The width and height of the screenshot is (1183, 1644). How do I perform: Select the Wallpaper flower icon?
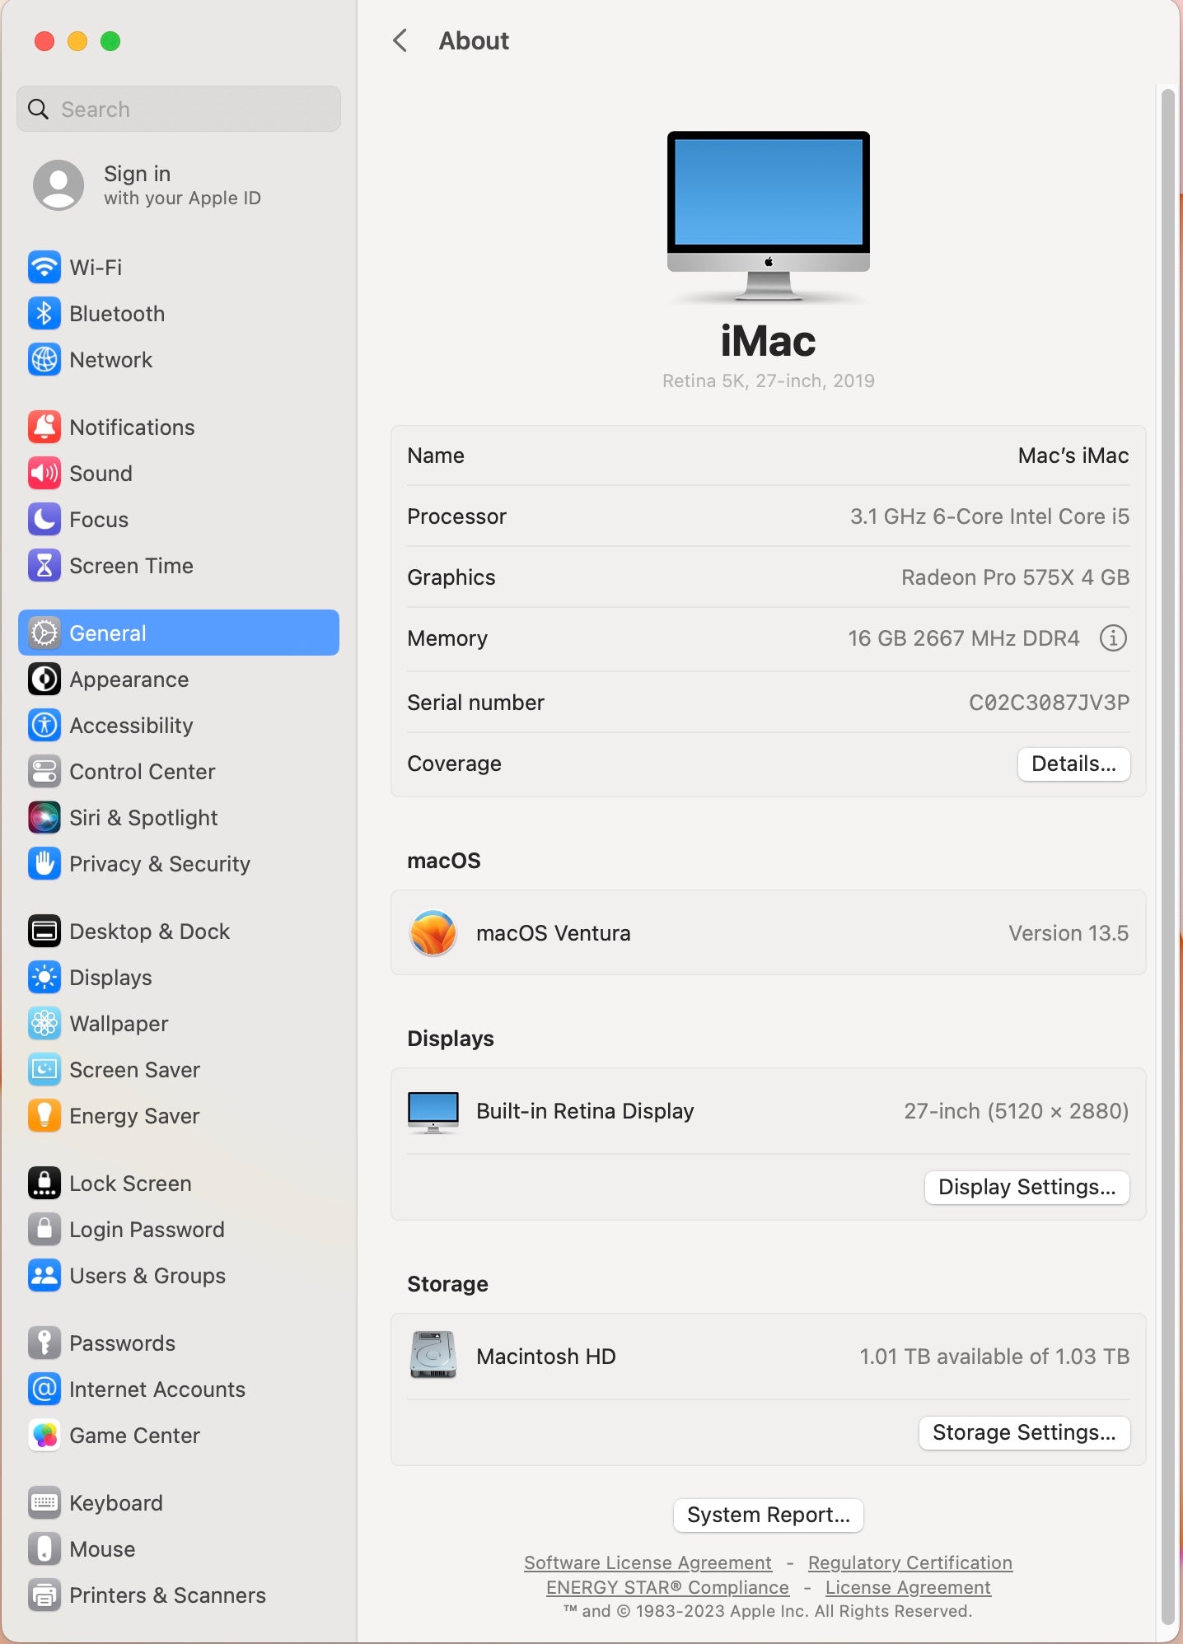coord(44,1023)
